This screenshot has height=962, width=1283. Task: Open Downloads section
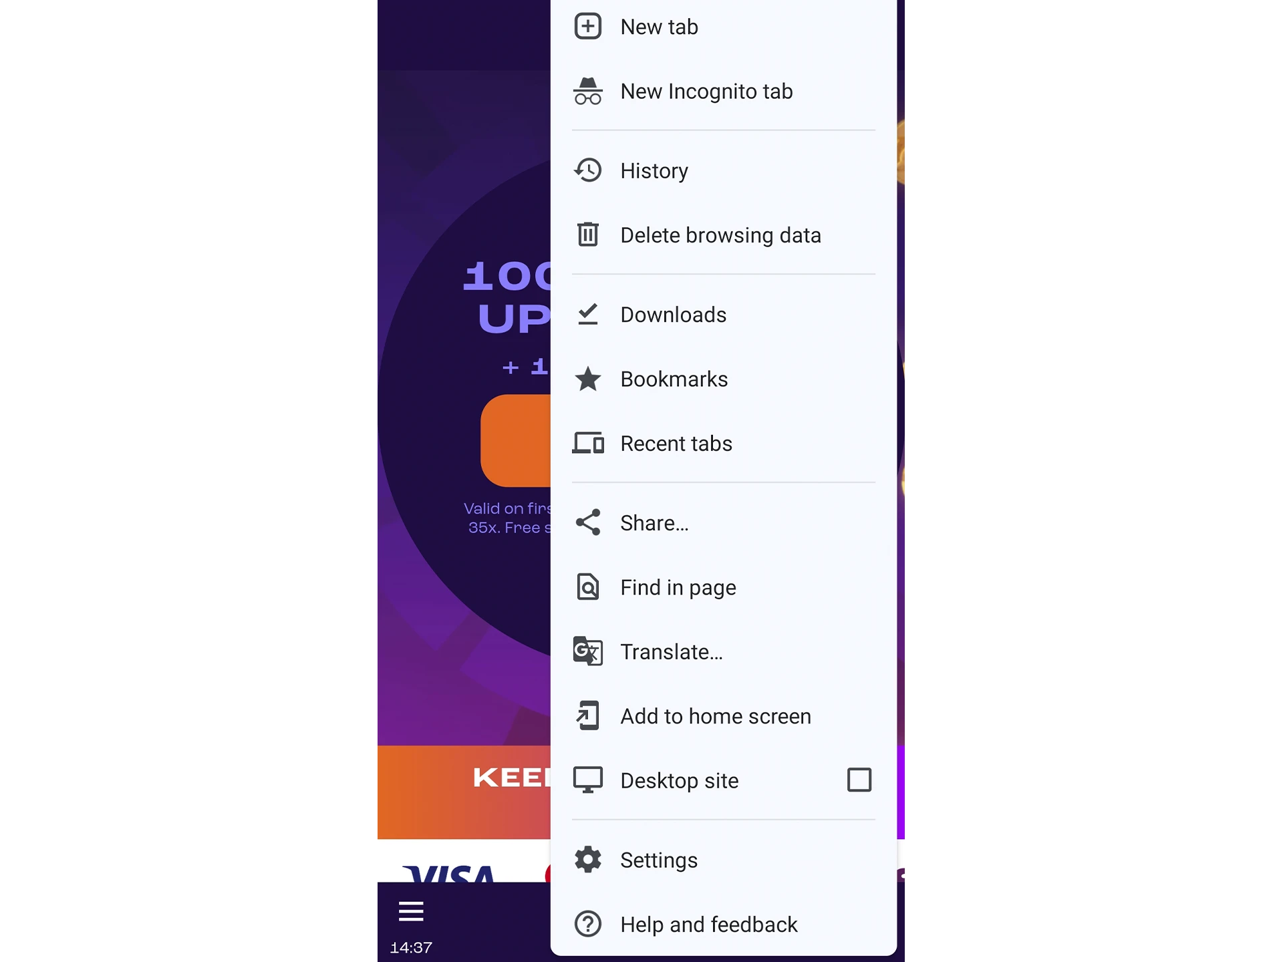(x=673, y=313)
